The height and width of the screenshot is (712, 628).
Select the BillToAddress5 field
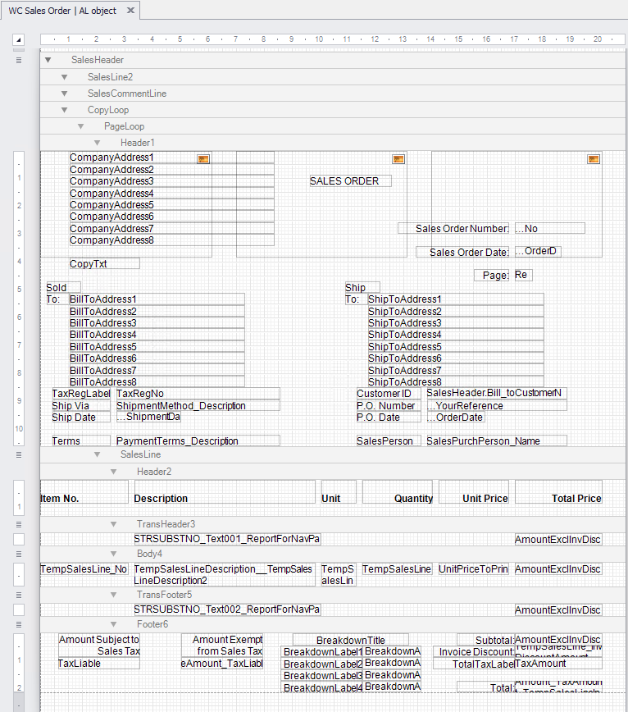(157, 346)
